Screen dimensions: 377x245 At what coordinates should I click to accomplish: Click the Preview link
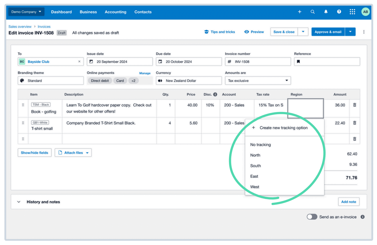tap(254, 32)
